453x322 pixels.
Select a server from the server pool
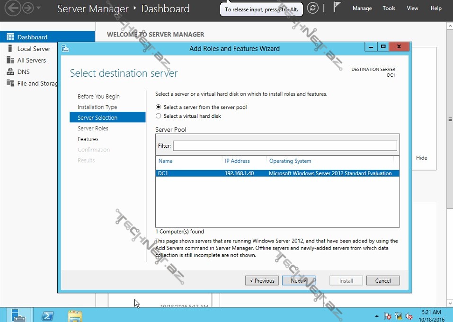[159, 107]
